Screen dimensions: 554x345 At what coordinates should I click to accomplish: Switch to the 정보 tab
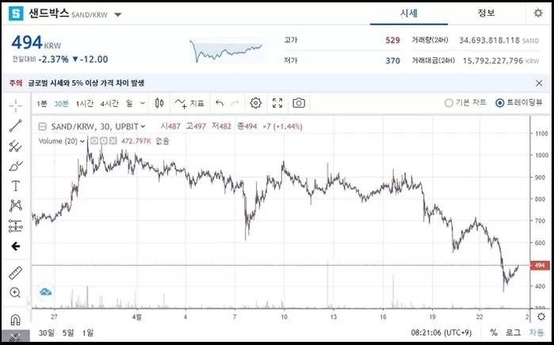coord(486,13)
